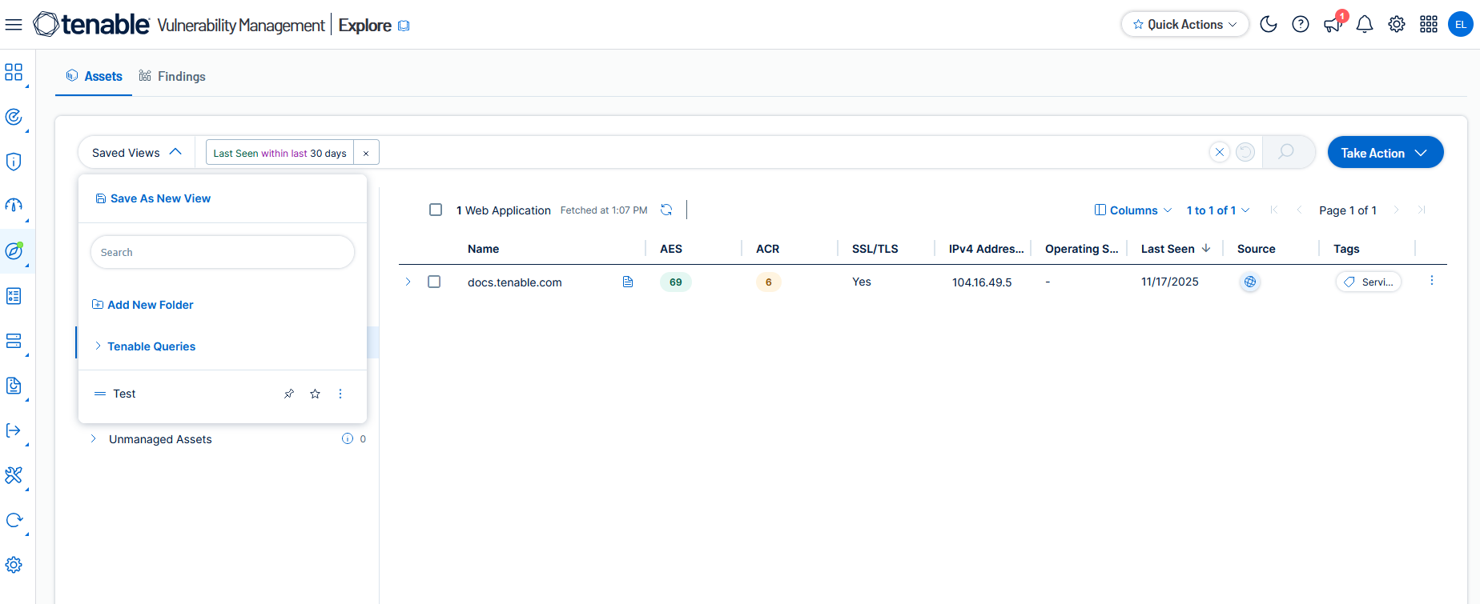Expand the Unmanaged Assets tree item
The image size is (1480, 604).
click(x=94, y=439)
